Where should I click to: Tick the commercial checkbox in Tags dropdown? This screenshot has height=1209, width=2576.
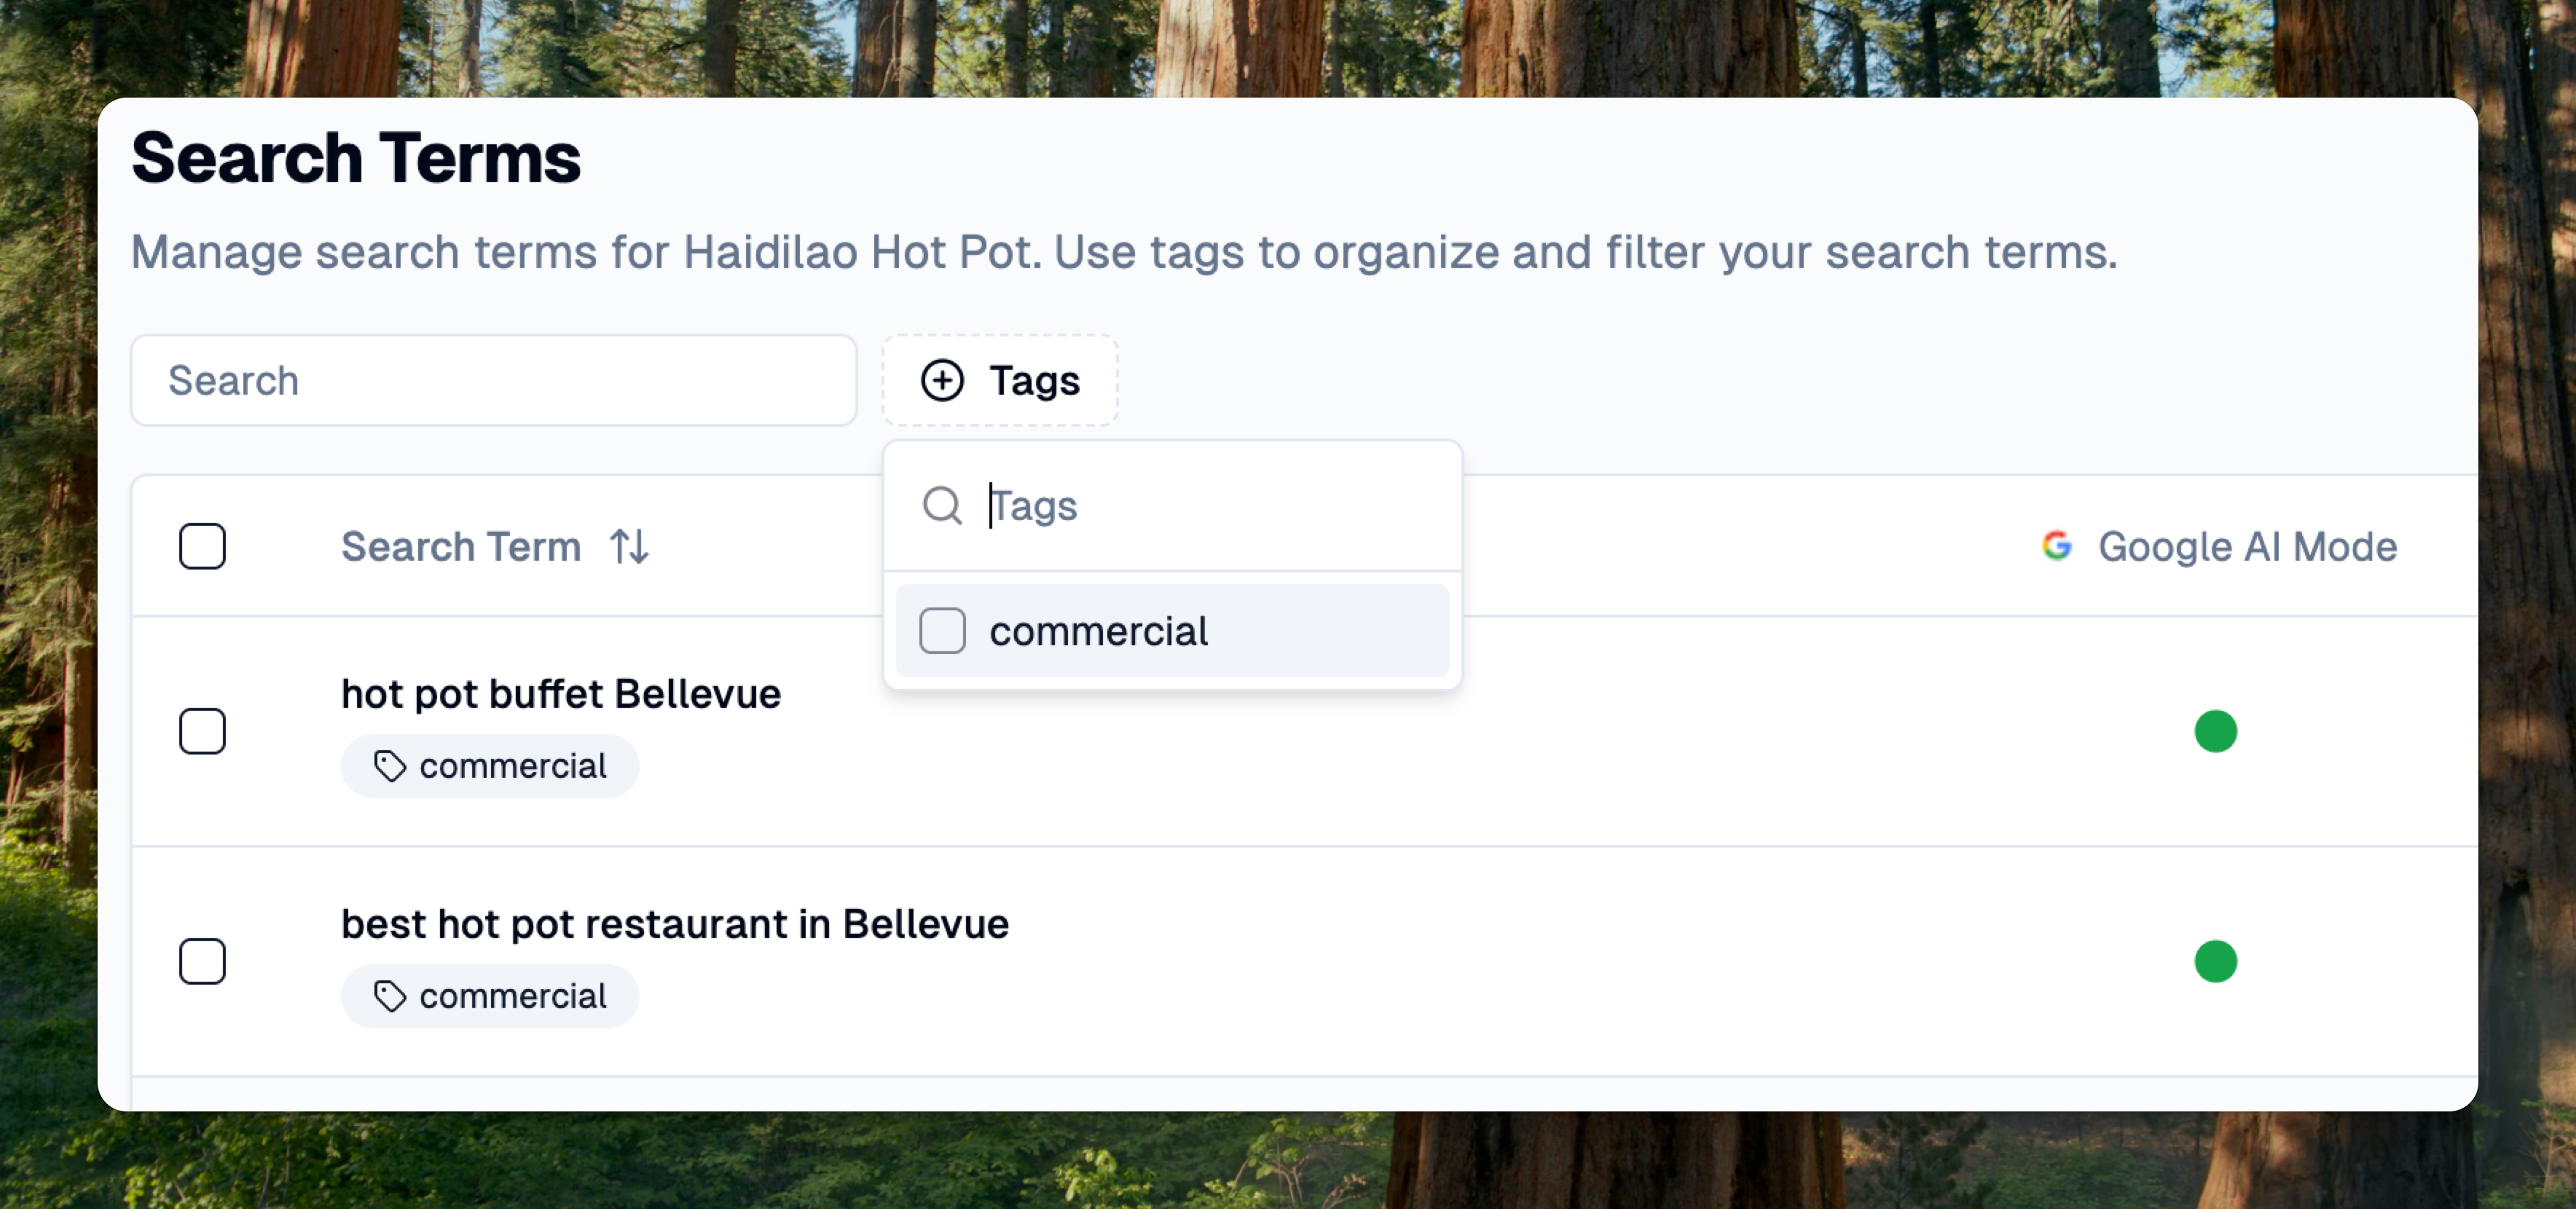(942, 631)
